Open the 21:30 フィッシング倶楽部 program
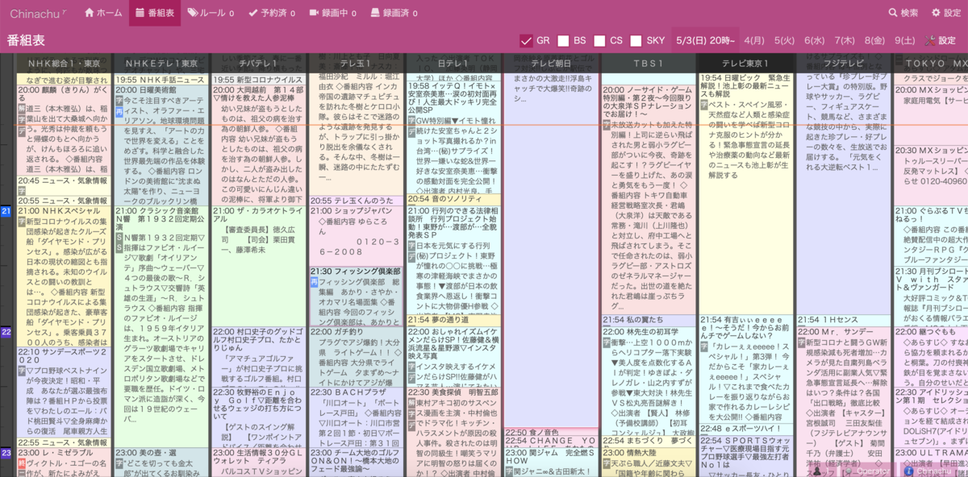Image resolution: width=968 pixels, height=477 pixels. [357, 296]
